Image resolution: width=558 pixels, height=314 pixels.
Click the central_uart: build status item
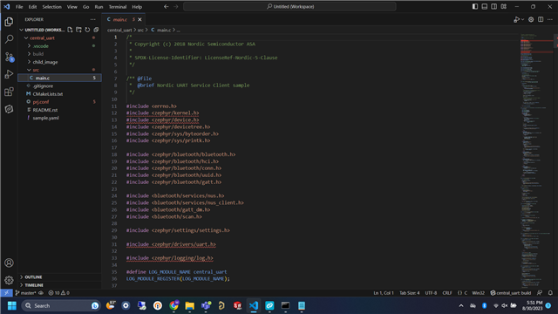(x=511, y=293)
